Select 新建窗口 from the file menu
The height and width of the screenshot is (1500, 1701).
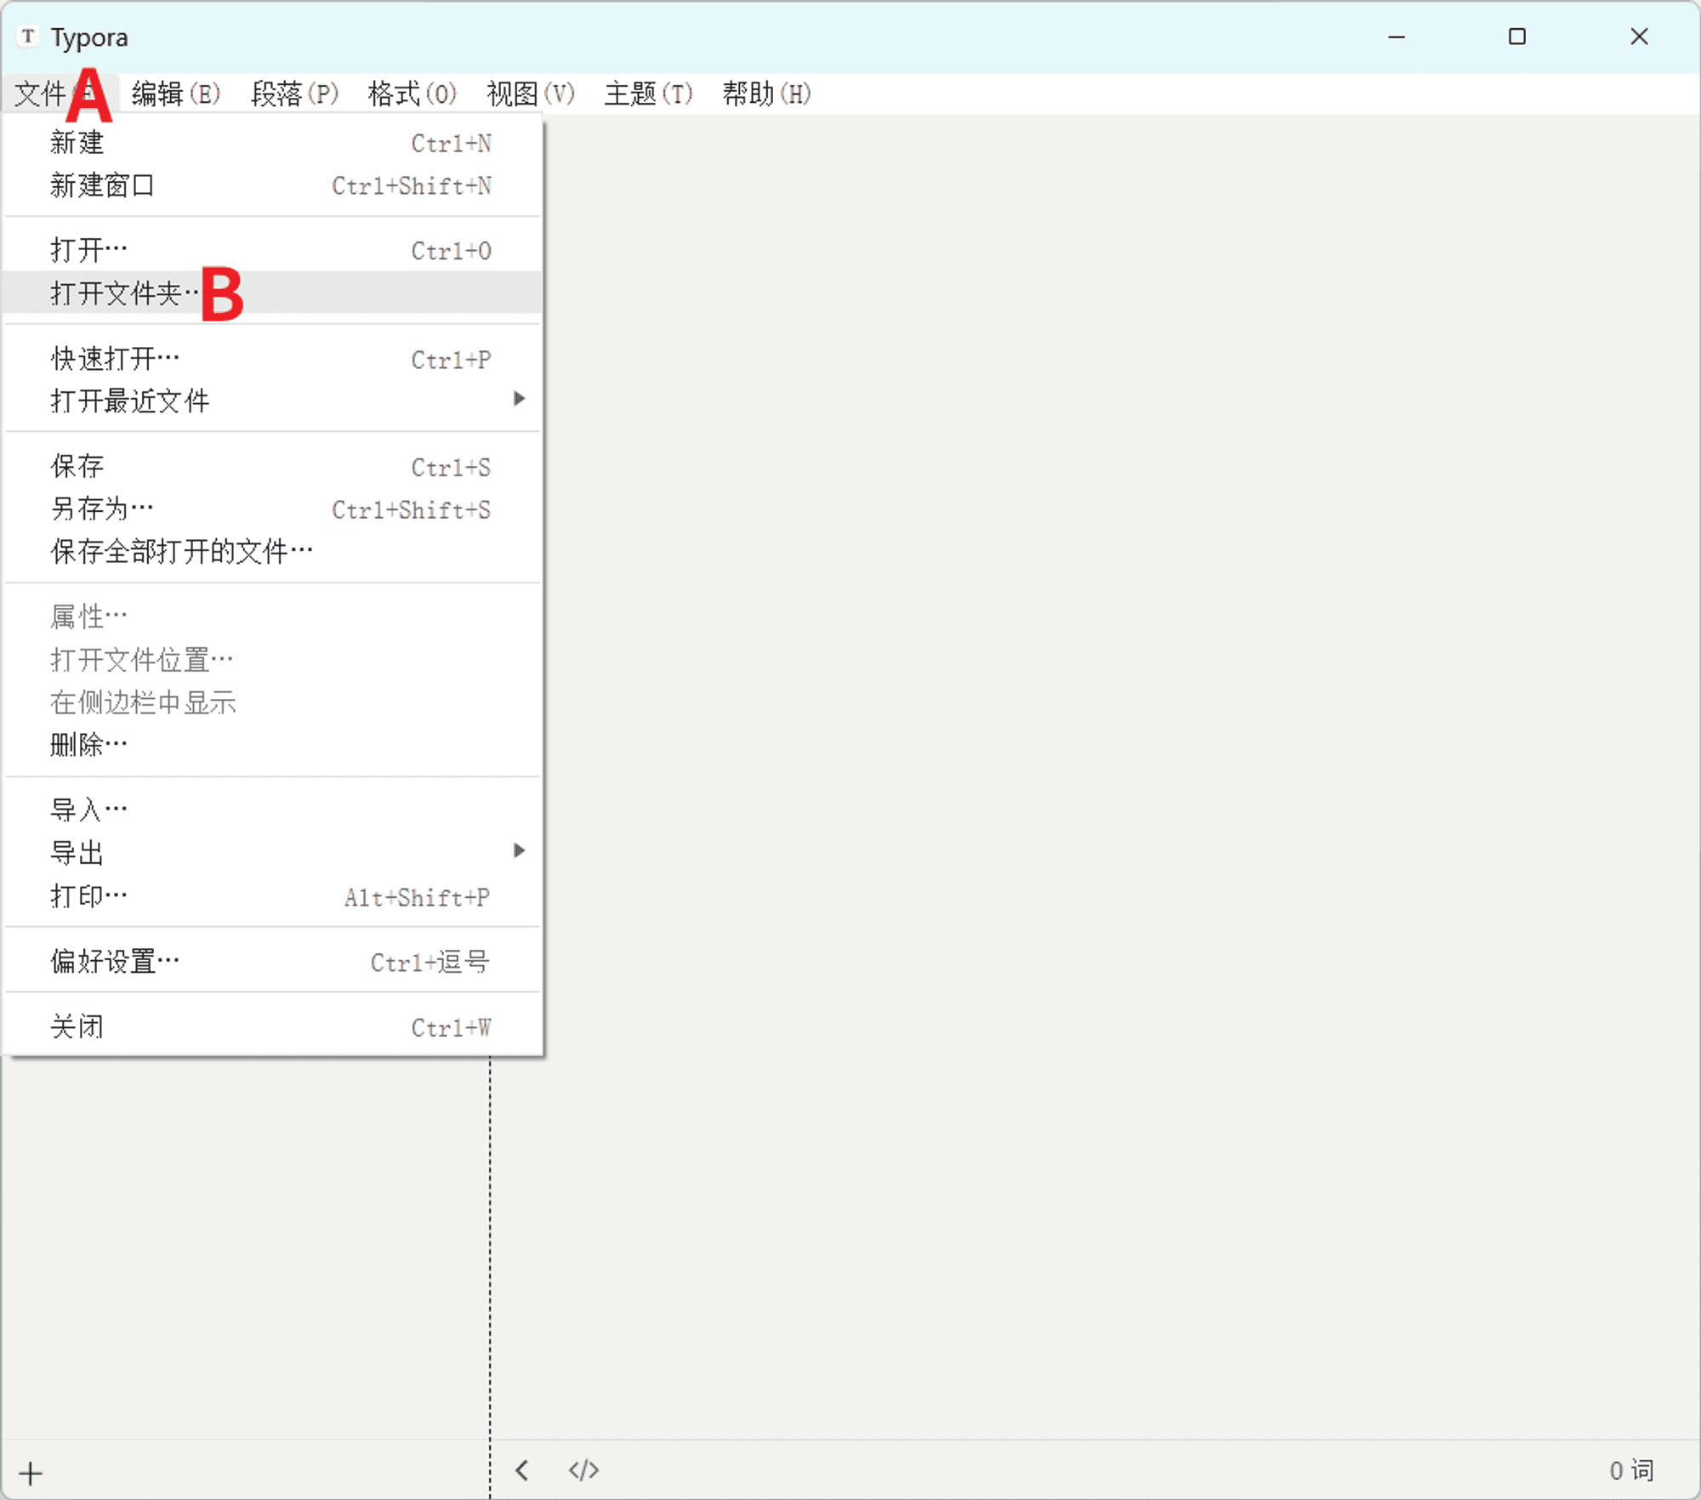click(100, 185)
